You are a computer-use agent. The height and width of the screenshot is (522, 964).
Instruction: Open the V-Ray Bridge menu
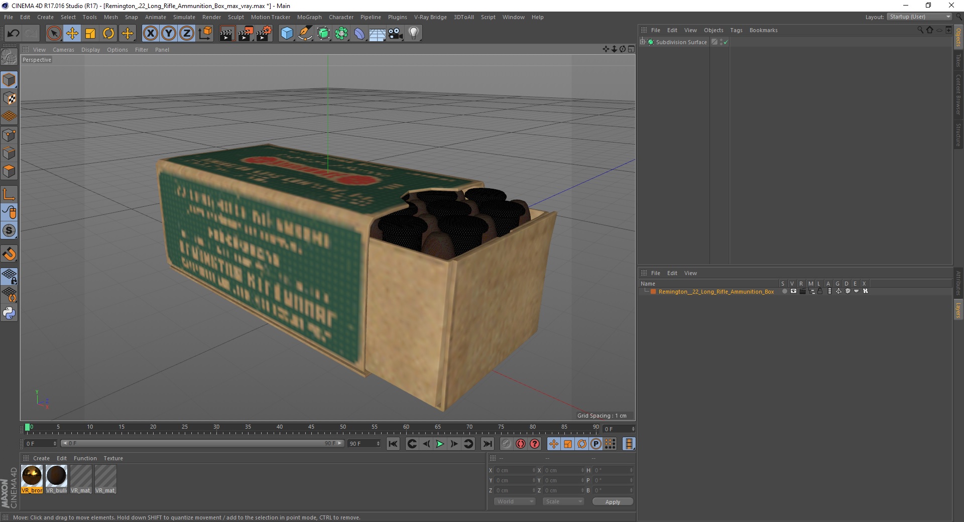[430, 17]
